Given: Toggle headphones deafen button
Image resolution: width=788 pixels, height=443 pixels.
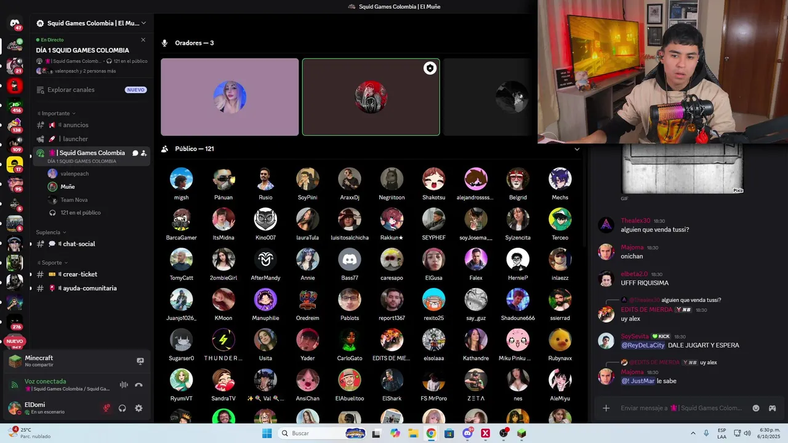Looking at the screenshot, I should tap(123, 408).
